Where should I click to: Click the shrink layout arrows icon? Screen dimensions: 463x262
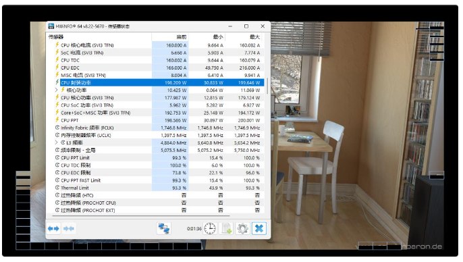[69, 229]
